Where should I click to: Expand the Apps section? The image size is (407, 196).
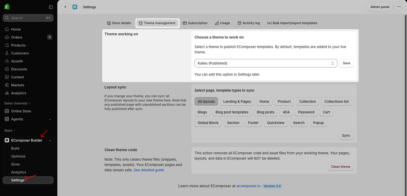10,130
